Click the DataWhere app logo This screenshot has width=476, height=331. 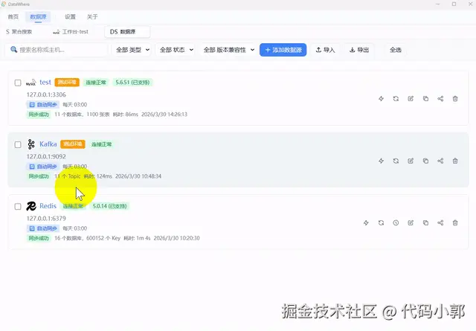point(4,4)
